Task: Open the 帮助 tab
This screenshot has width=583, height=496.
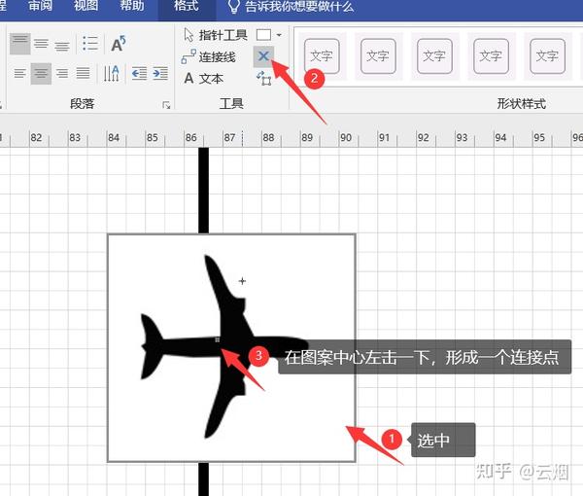Action: [132, 6]
